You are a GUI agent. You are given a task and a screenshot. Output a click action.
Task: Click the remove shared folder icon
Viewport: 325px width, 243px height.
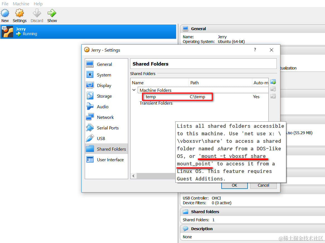coord(273,96)
